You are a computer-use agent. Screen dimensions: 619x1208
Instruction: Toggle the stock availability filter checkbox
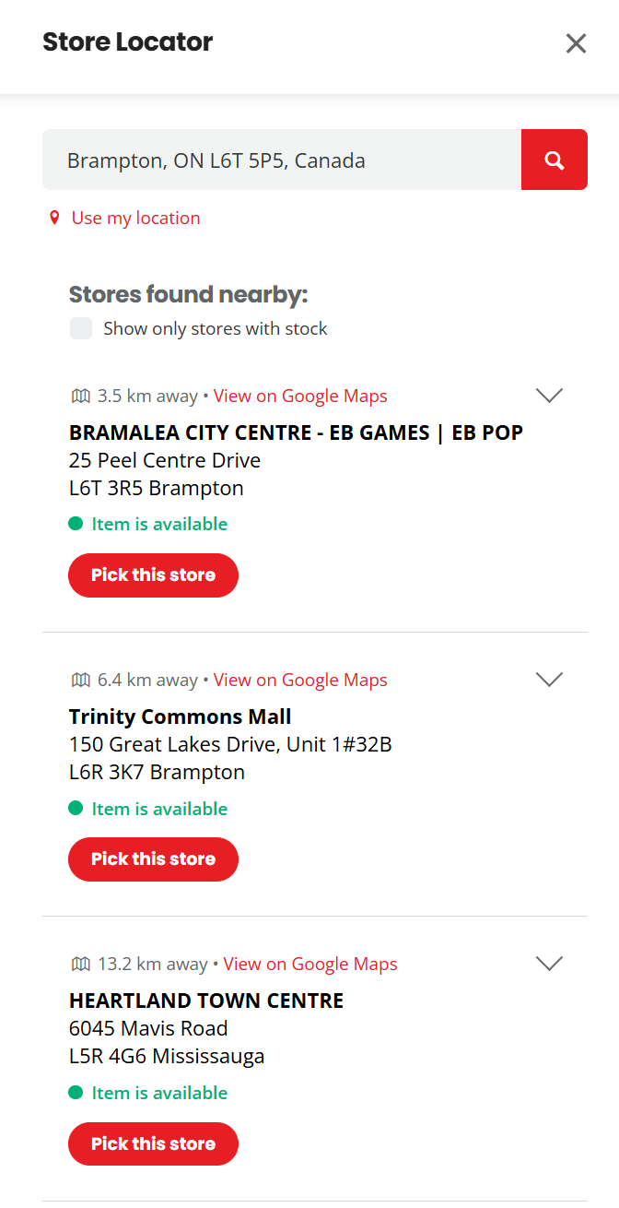[x=81, y=328]
